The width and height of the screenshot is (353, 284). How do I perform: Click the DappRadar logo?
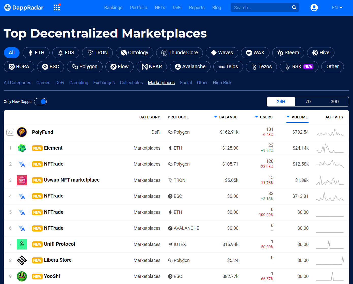click(x=24, y=7)
